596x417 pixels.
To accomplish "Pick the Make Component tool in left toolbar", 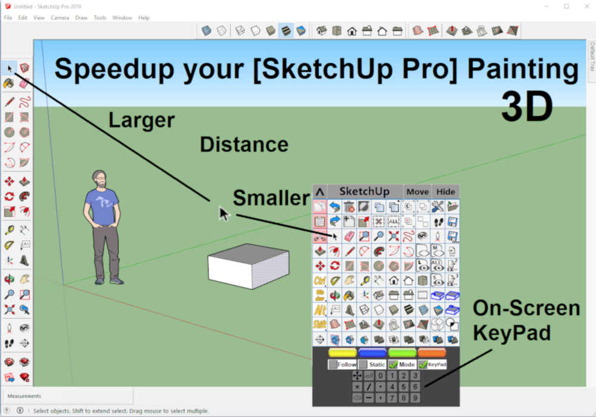I will coord(24,68).
